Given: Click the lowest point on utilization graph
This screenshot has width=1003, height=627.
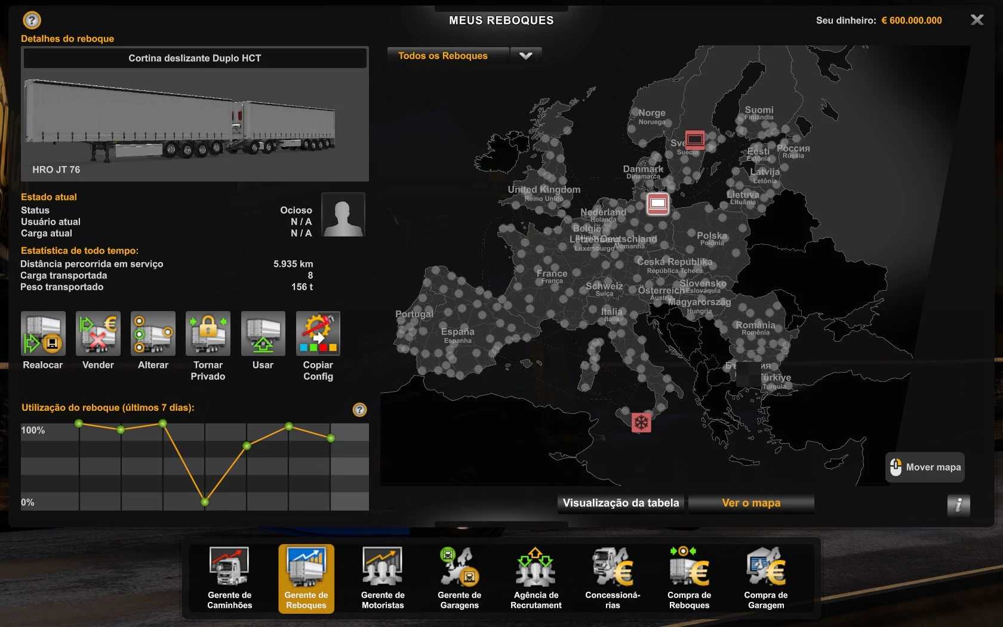Looking at the screenshot, I should (x=205, y=502).
